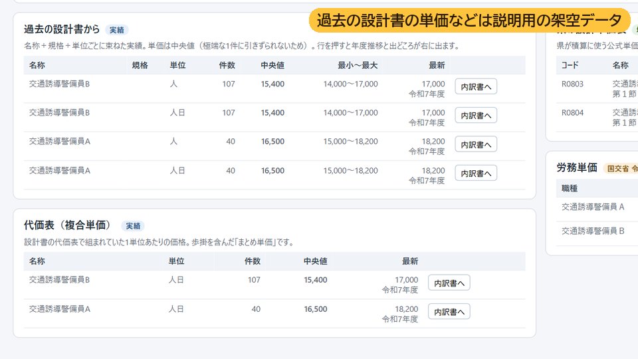Open 内訳書へ for 交通誘導警備員A in 代価表
The image size is (638, 359).
[449, 312]
